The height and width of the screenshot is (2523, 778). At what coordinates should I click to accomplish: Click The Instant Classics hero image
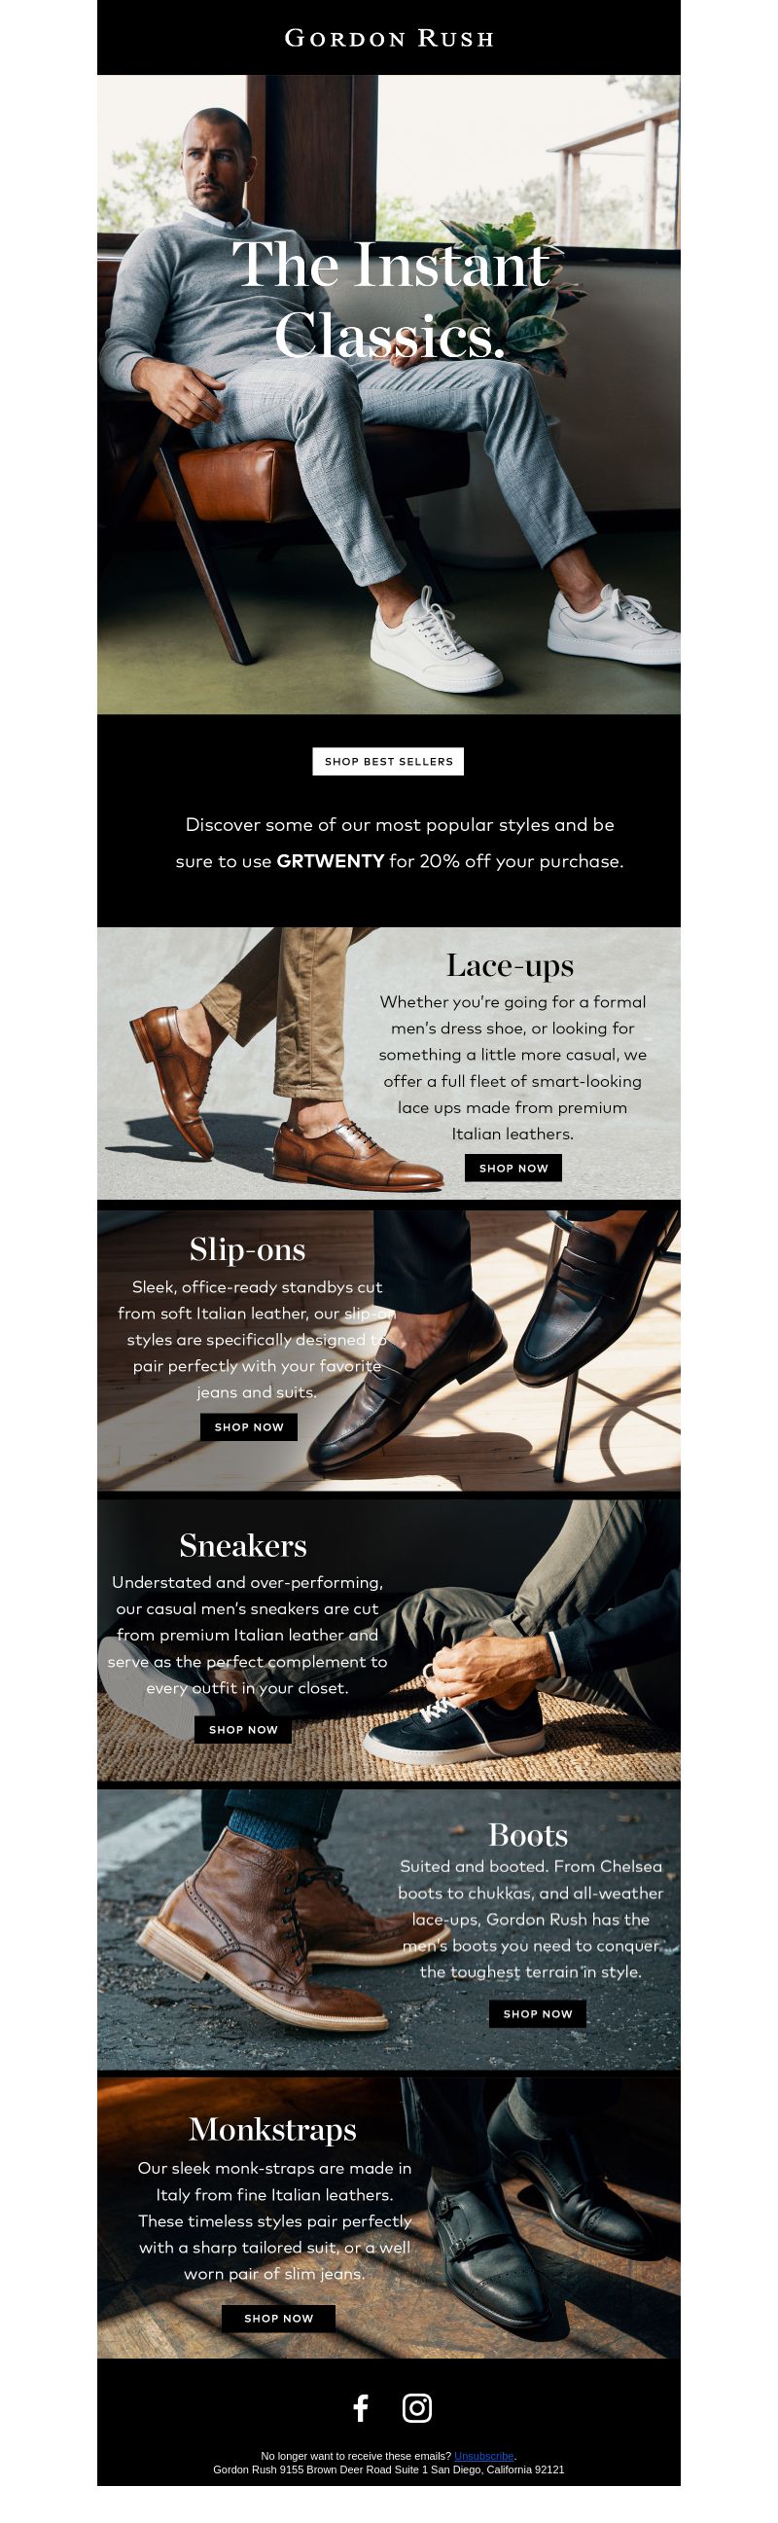point(388,395)
